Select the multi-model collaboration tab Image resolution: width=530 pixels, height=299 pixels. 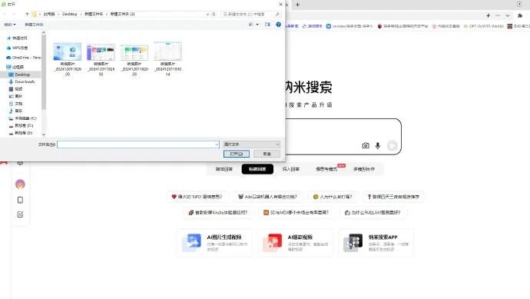[x=364, y=169]
